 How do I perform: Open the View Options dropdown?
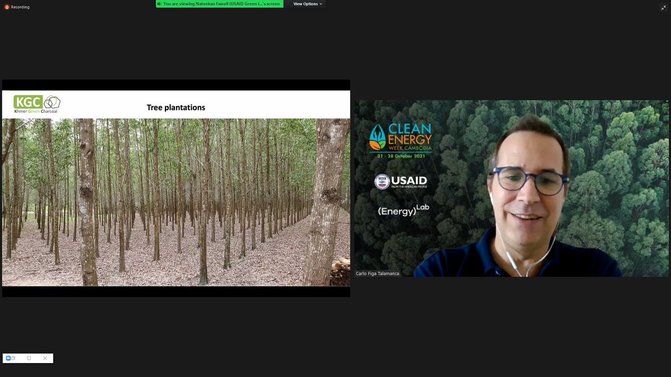pos(308,4)
